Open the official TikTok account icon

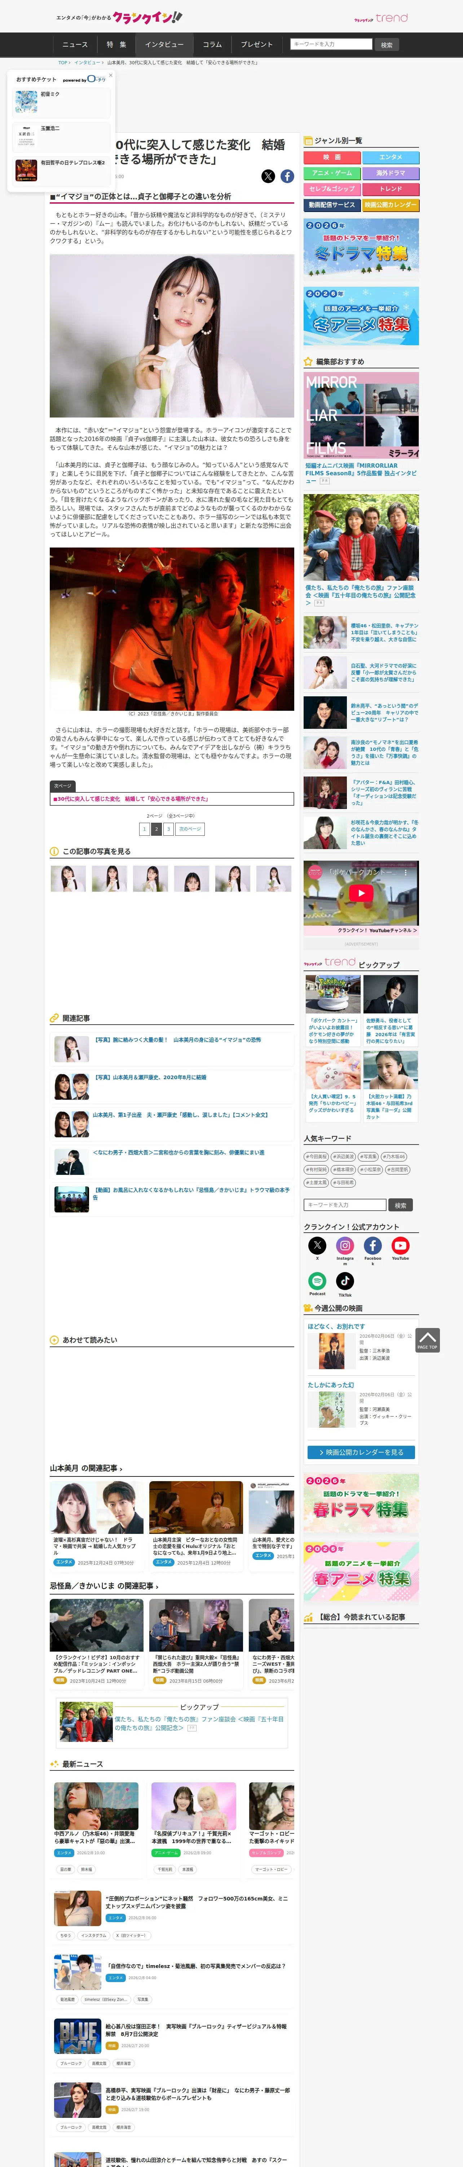345,1280
